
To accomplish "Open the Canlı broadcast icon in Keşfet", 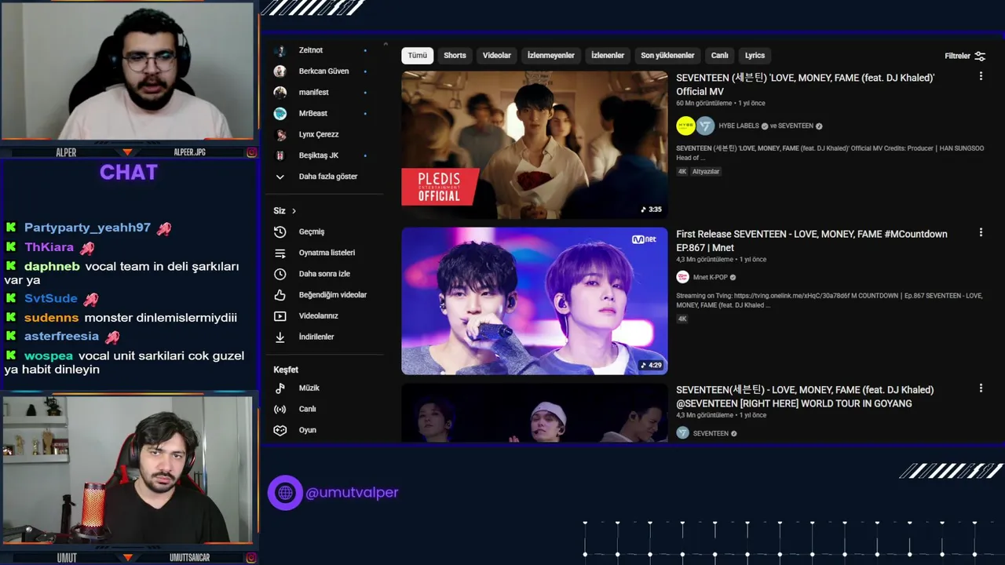I will tap(280, 409).
